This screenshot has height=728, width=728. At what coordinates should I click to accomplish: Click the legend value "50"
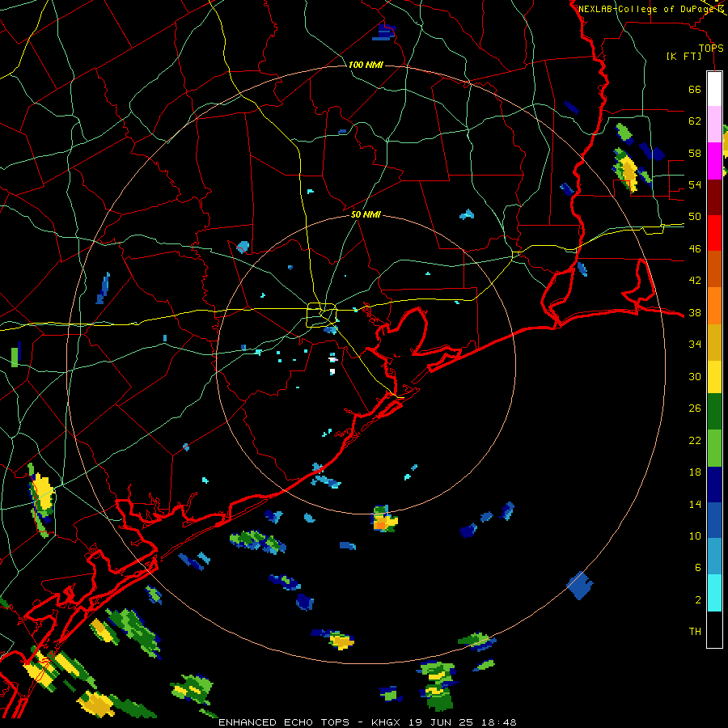[695, 217]
